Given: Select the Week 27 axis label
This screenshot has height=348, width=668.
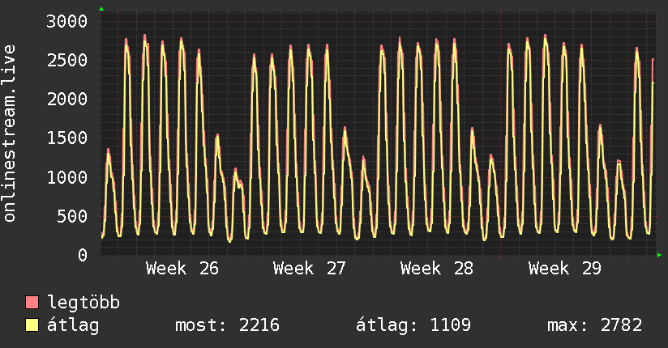Looking at the screenshot, I should [310, 269].
